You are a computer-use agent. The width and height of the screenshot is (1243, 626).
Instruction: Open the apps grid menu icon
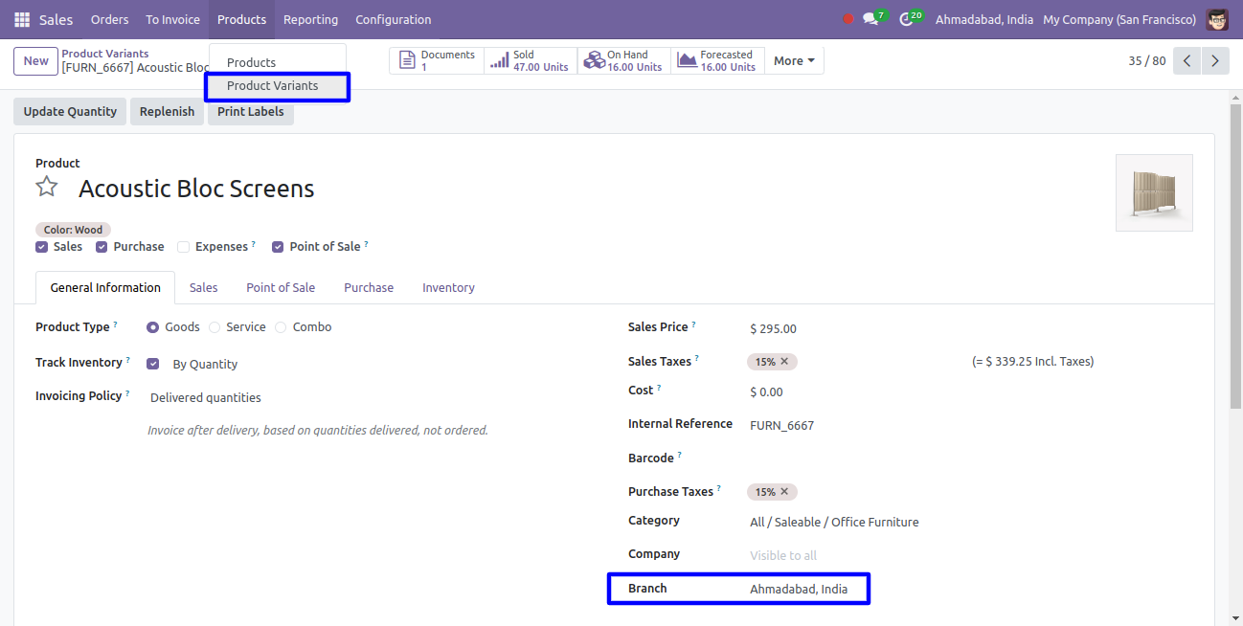(22, 19)
